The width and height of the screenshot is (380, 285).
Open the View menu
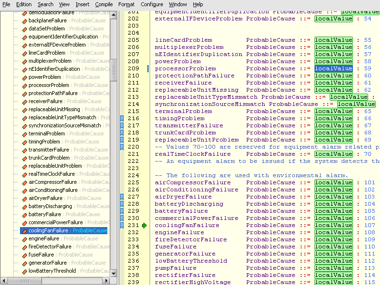click(x=64, y=4)
